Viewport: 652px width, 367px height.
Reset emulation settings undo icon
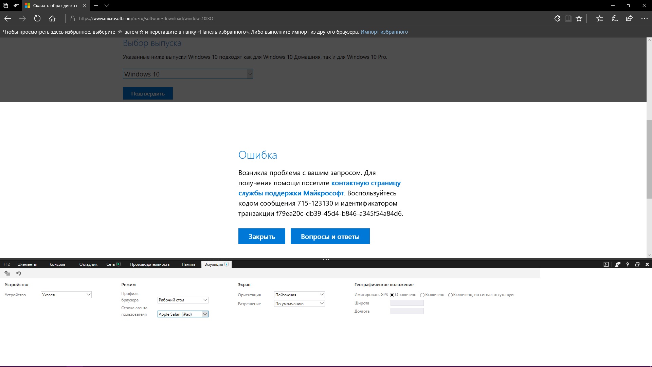[x=19, y=273]
